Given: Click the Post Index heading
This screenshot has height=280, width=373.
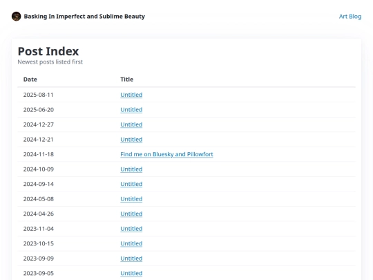Looking at the screenshot, I should tap(48, 51).
